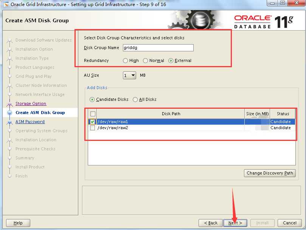Screen dimensions: 306x230
Task: Click the Status column header
Action: point(283,114)
